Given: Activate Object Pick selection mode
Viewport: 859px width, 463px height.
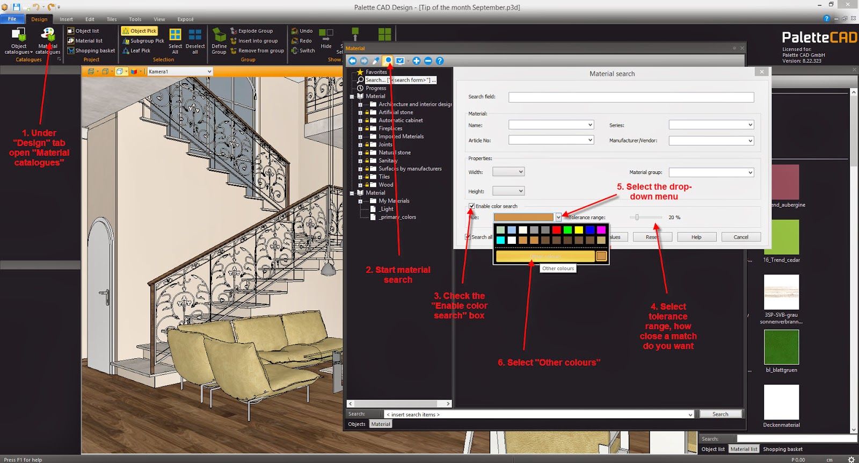Looking at the screenshot, I should (x=140, y=31).
